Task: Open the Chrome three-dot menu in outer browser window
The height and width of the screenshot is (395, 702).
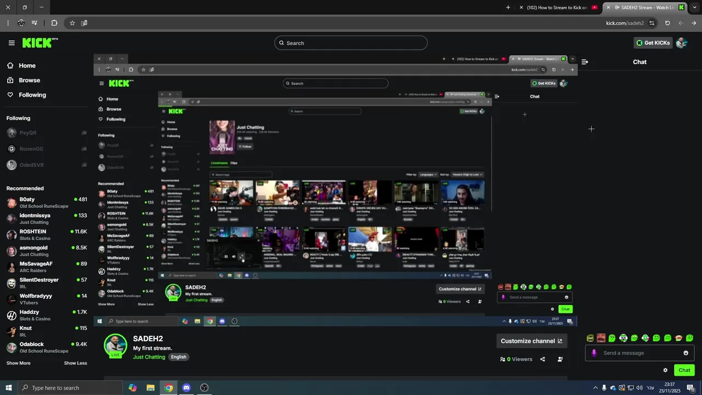Action: [x=8, y=23]
